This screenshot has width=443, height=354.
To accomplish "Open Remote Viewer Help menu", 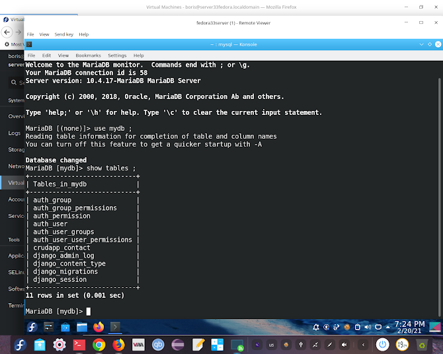I will click(83, 34).
